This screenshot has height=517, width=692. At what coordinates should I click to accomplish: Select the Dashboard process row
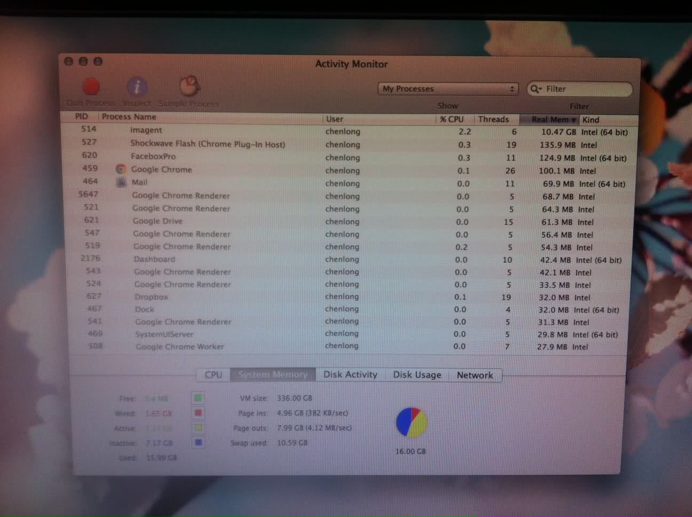(349, 260)
